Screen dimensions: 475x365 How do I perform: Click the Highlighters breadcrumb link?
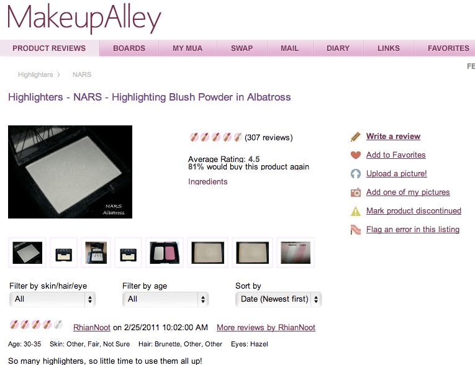pyautogui.click(x=35, y=75)
